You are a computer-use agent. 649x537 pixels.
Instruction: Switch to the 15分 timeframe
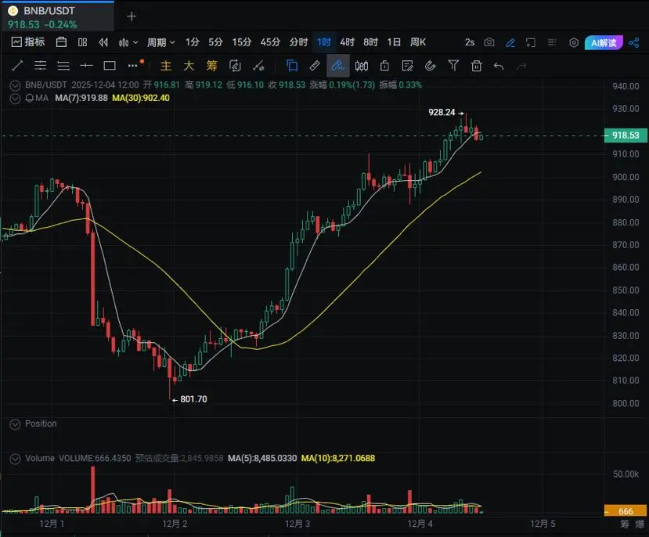[x=242, y=42]
